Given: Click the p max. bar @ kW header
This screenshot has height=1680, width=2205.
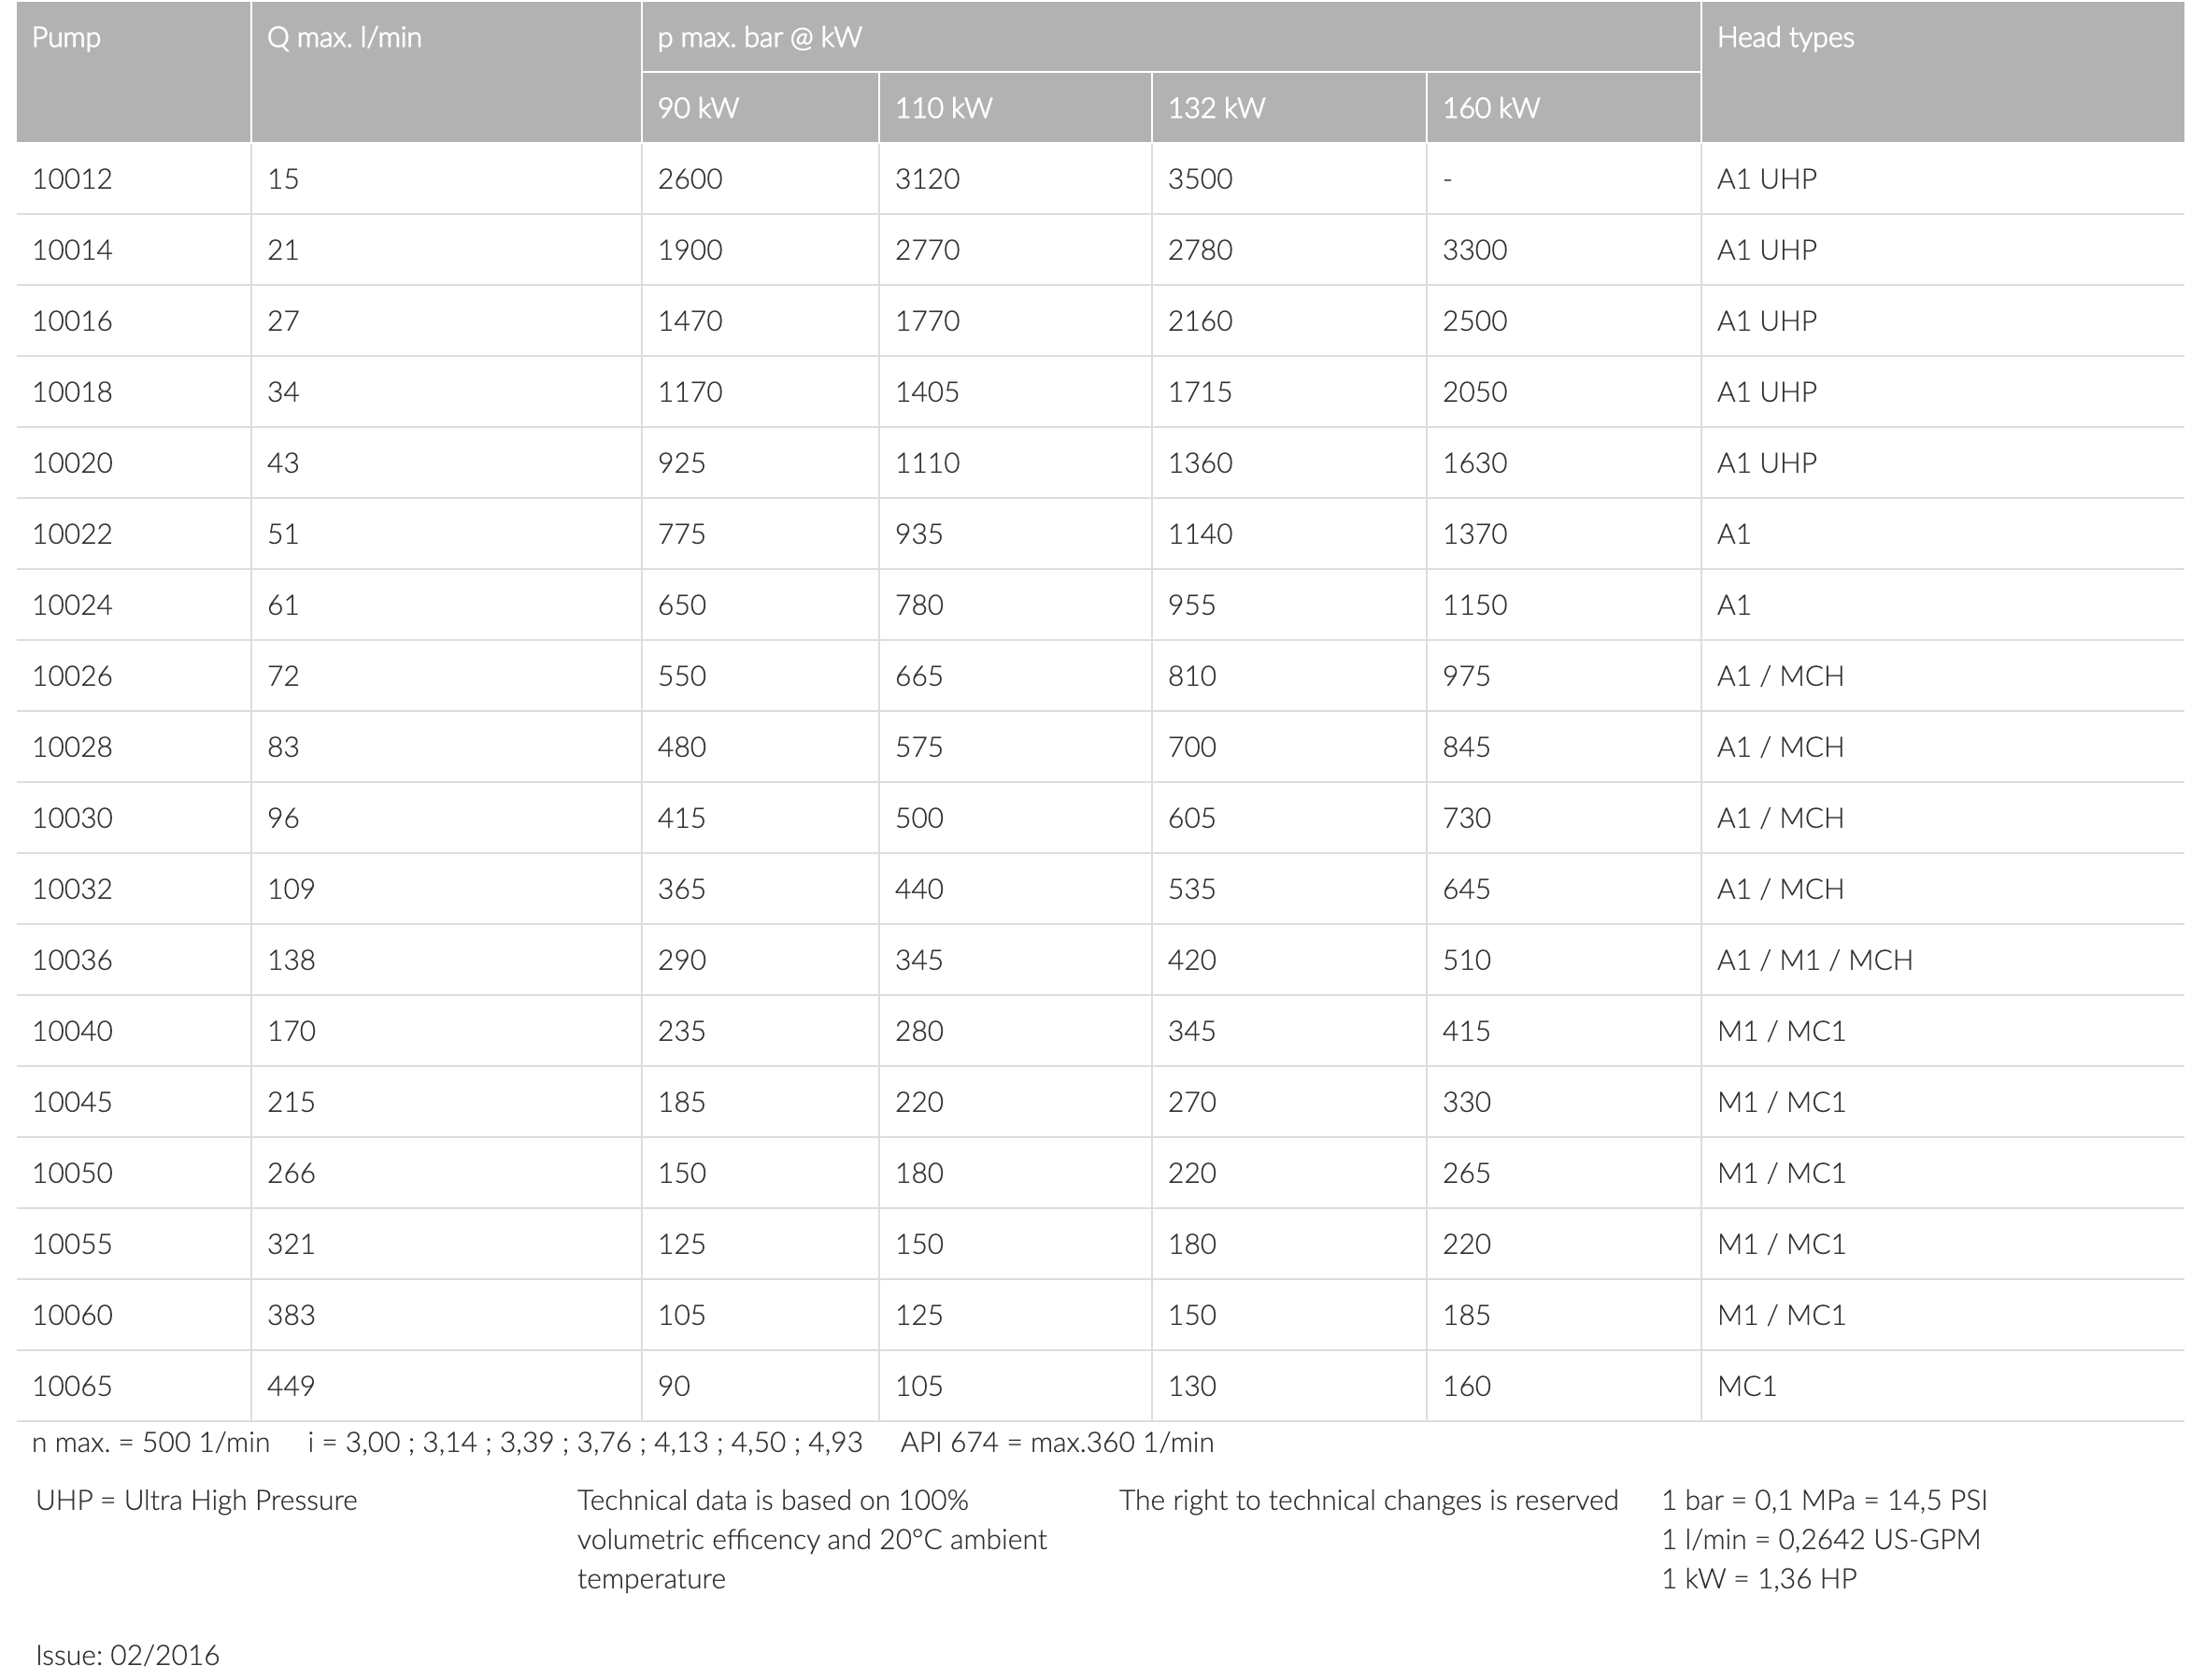Looking at the screenshot, I should (759, 38).
